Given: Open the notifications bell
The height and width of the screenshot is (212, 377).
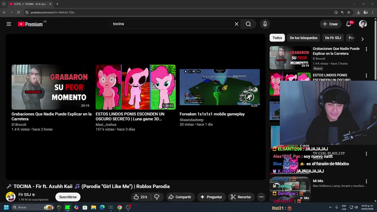Looking at the screenshot, I should pos(349,24).
